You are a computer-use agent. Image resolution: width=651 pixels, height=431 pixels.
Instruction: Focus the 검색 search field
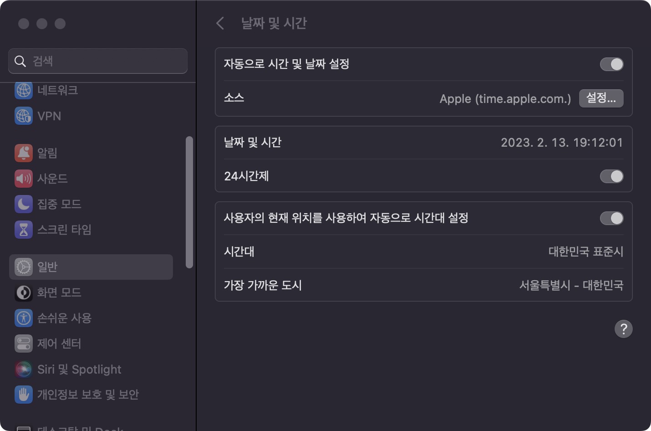click(98, 61)
